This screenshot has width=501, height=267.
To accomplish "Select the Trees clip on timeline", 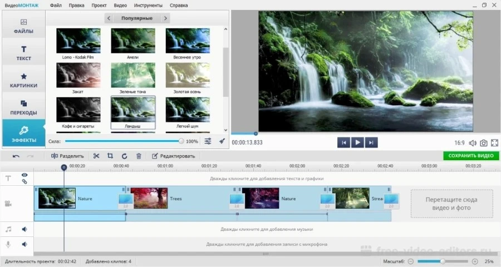I will [x=181, y=199].
